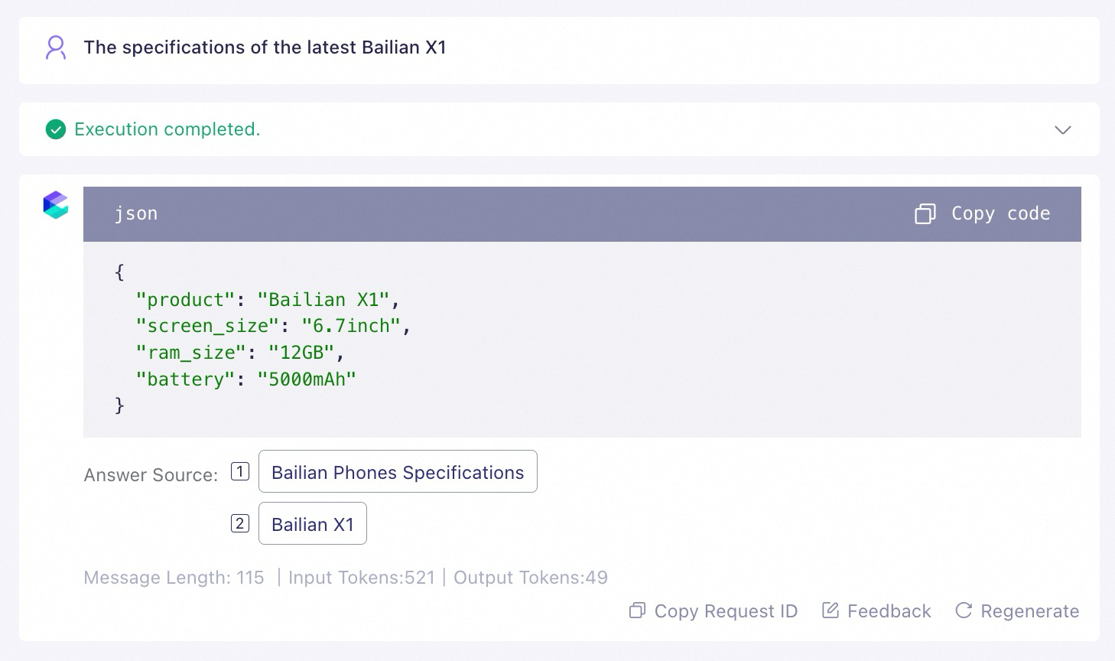
Task: Click the Copy Request ID icon
Action: point(637,611)
